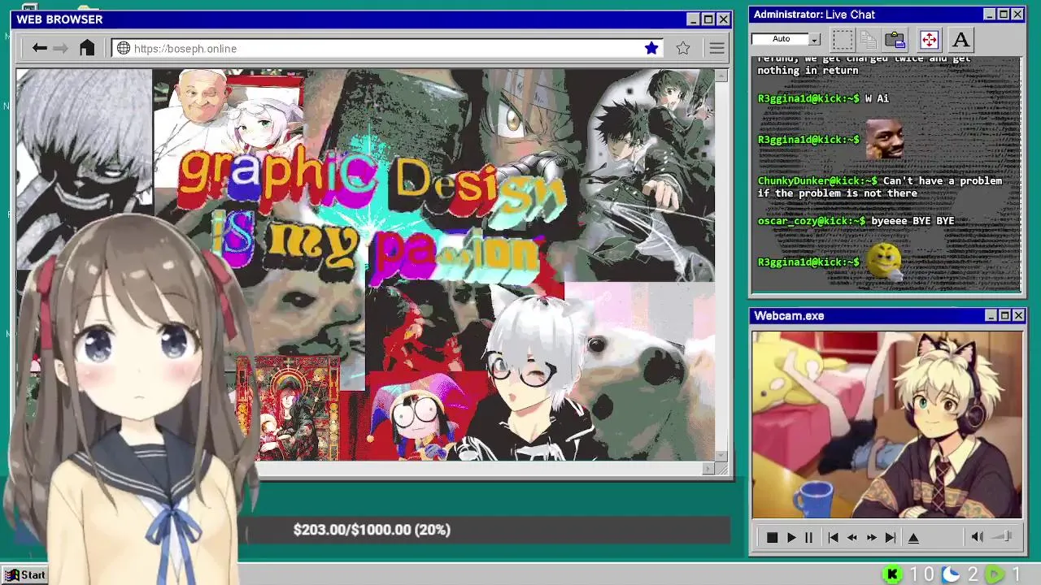Viewport: 1041px width, 585px height.
Task: Click R3ggina1d's face emote in chat
Action: (884, 140)
